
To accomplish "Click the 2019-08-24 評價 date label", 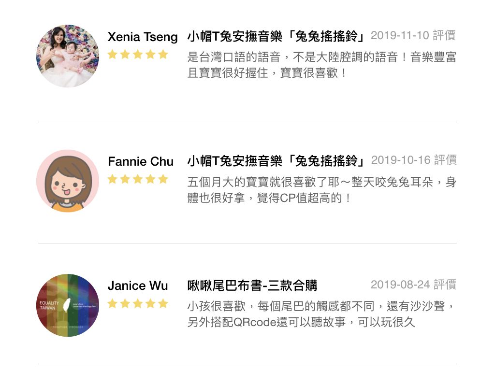I will pyautogui.click(x=414, y=285).
